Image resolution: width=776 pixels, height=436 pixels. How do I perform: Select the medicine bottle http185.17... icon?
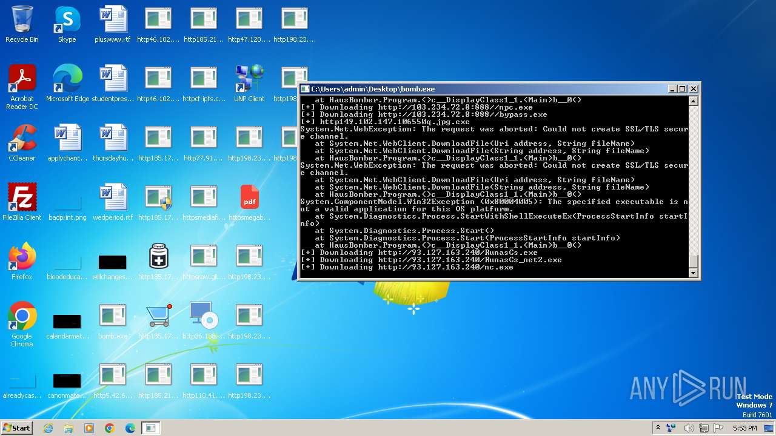[158, 262]
